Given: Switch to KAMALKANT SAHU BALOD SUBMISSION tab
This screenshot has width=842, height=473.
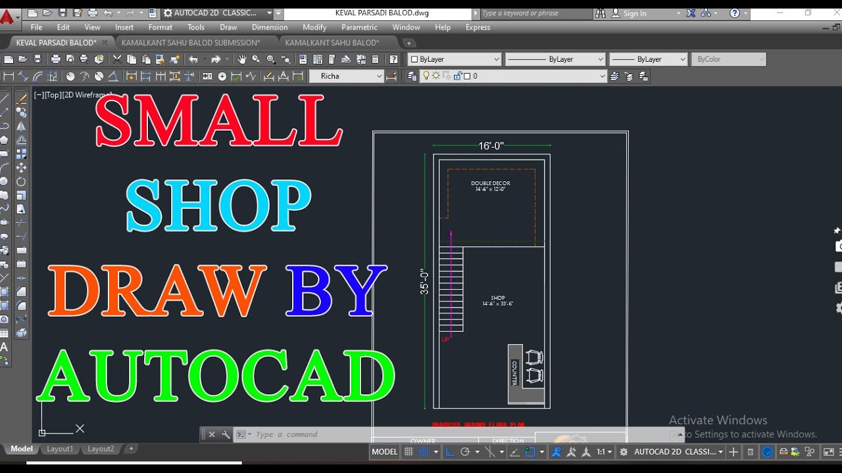Looking at the screenshot, I should pos(191,43).
